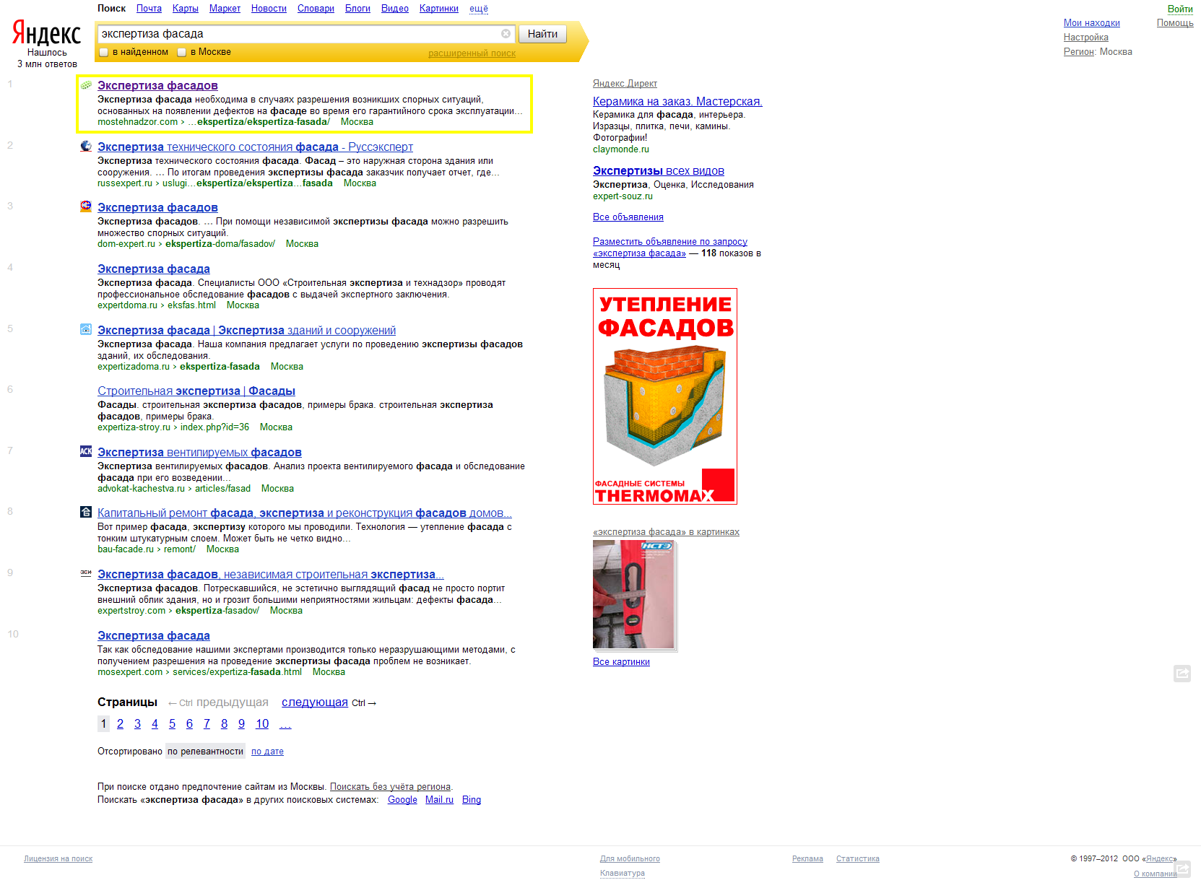
Task: Open "Для мобильного" footer link
Action: (630, 859)
